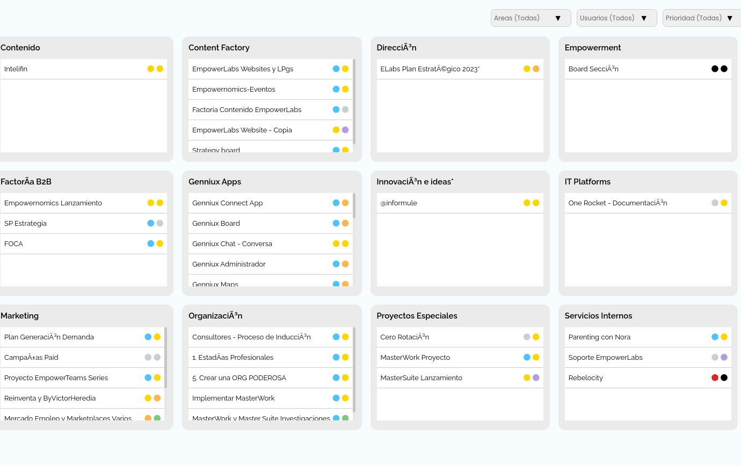Click the gray dot on One Rocket row
741x466 pixels.
(715, 203)
